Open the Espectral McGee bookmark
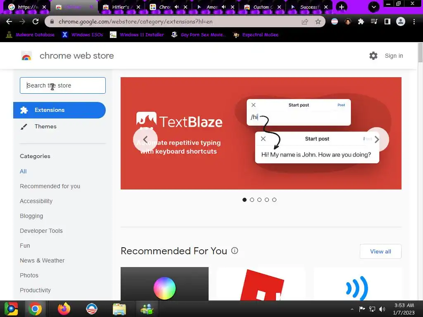The image size is (423, 317). pyautogui.click(x=256, y=35)
